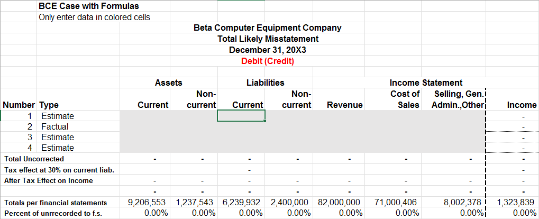
Task: Select the 82,000,000 revenue total
Action: coord(338,202)
